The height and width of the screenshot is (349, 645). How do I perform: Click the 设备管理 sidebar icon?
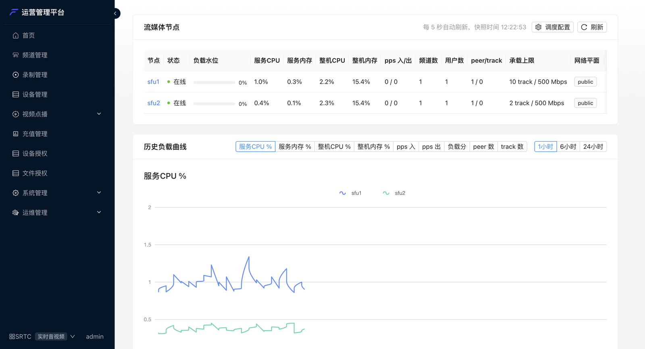pyautogui.click(x=16, y=95)
